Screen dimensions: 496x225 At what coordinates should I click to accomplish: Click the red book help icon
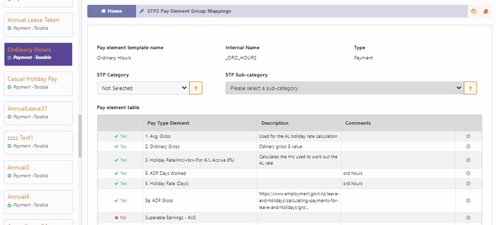pos(486,11)
